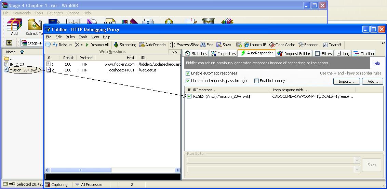The height and width of the screenshot is (189, 387).
Task: Click Find binoculars in toolbar
Action: click(207, 45)
